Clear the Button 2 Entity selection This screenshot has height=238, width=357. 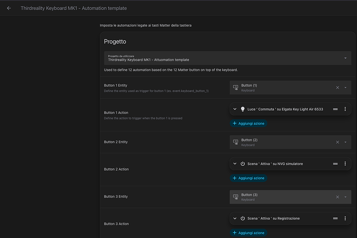pyautogui.click(x=337, y=142)
